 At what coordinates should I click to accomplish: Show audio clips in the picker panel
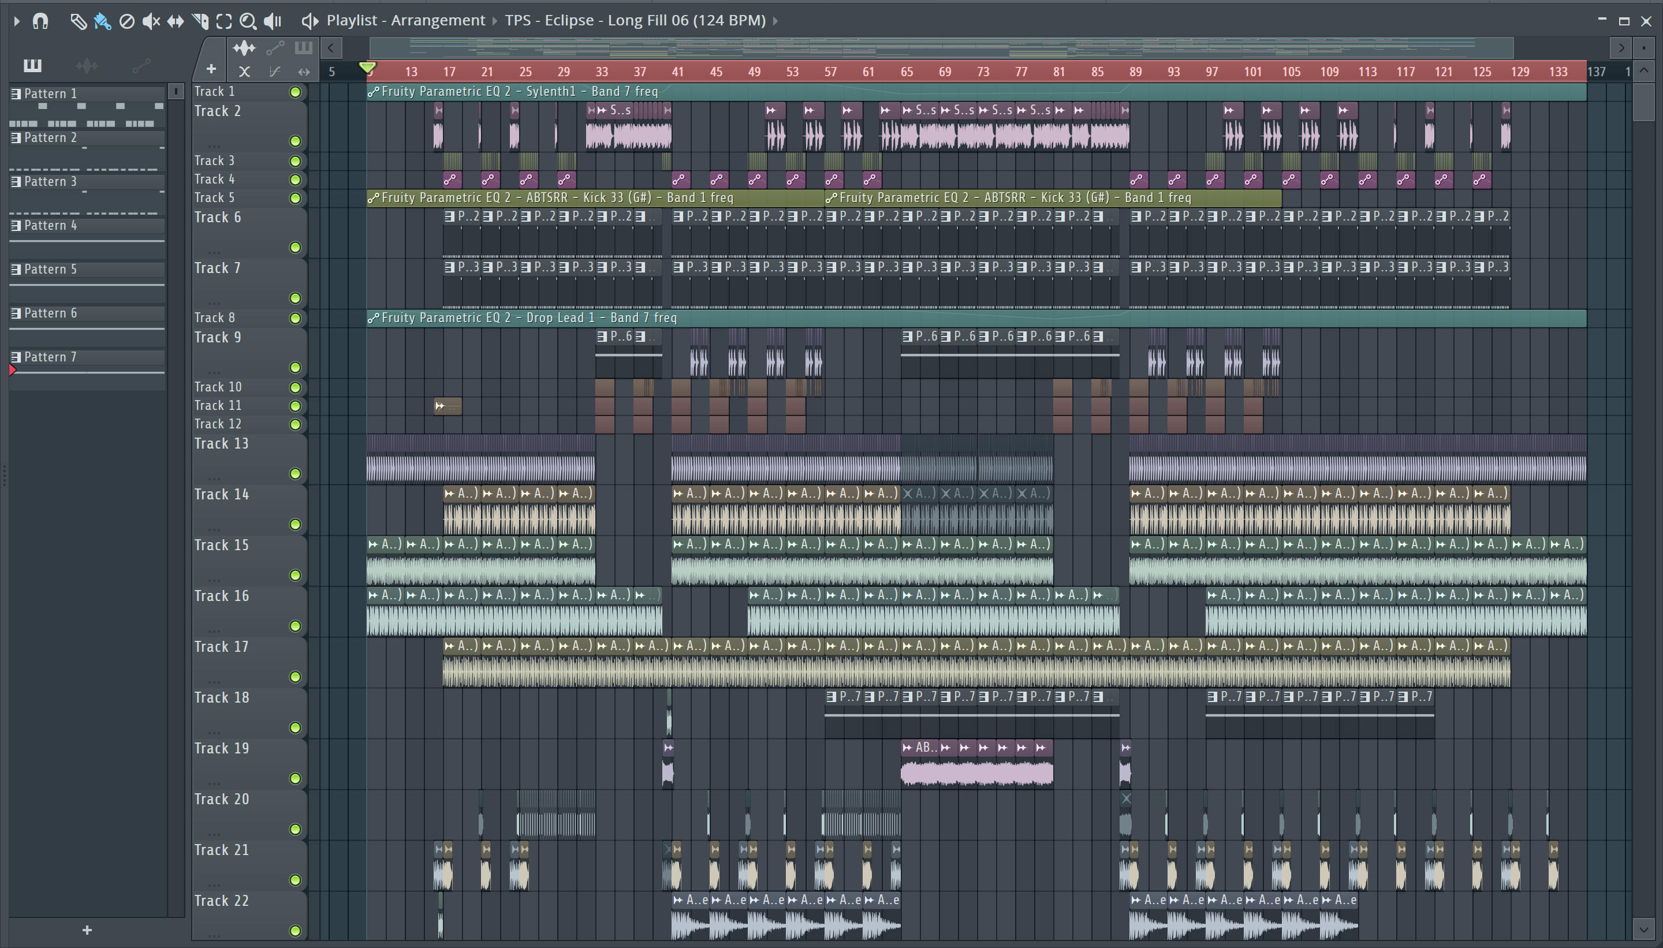pyautogui.click(x=87, y=65)
